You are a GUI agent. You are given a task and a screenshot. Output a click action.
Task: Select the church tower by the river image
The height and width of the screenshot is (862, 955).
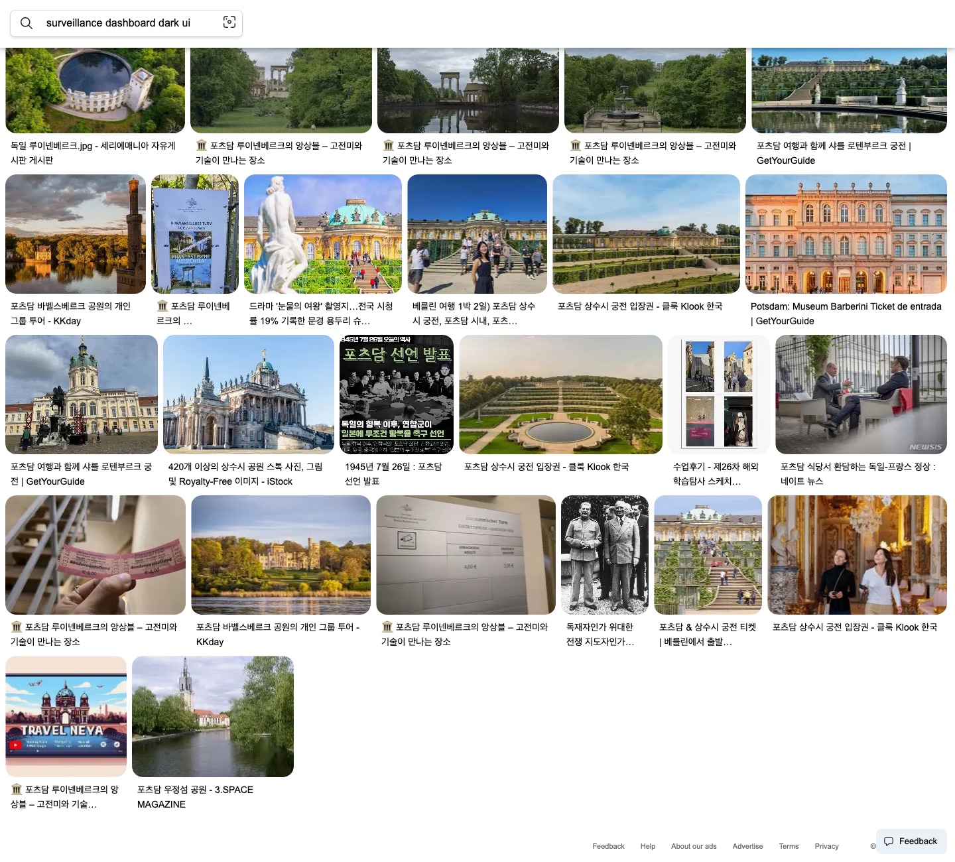(x=213, y=716)
